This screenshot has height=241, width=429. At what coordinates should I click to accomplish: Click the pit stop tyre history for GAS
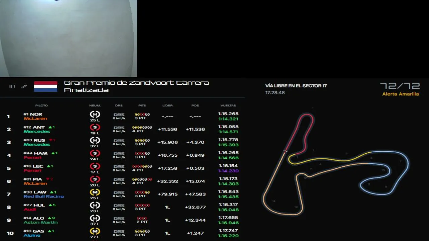(x=142, y=231)
